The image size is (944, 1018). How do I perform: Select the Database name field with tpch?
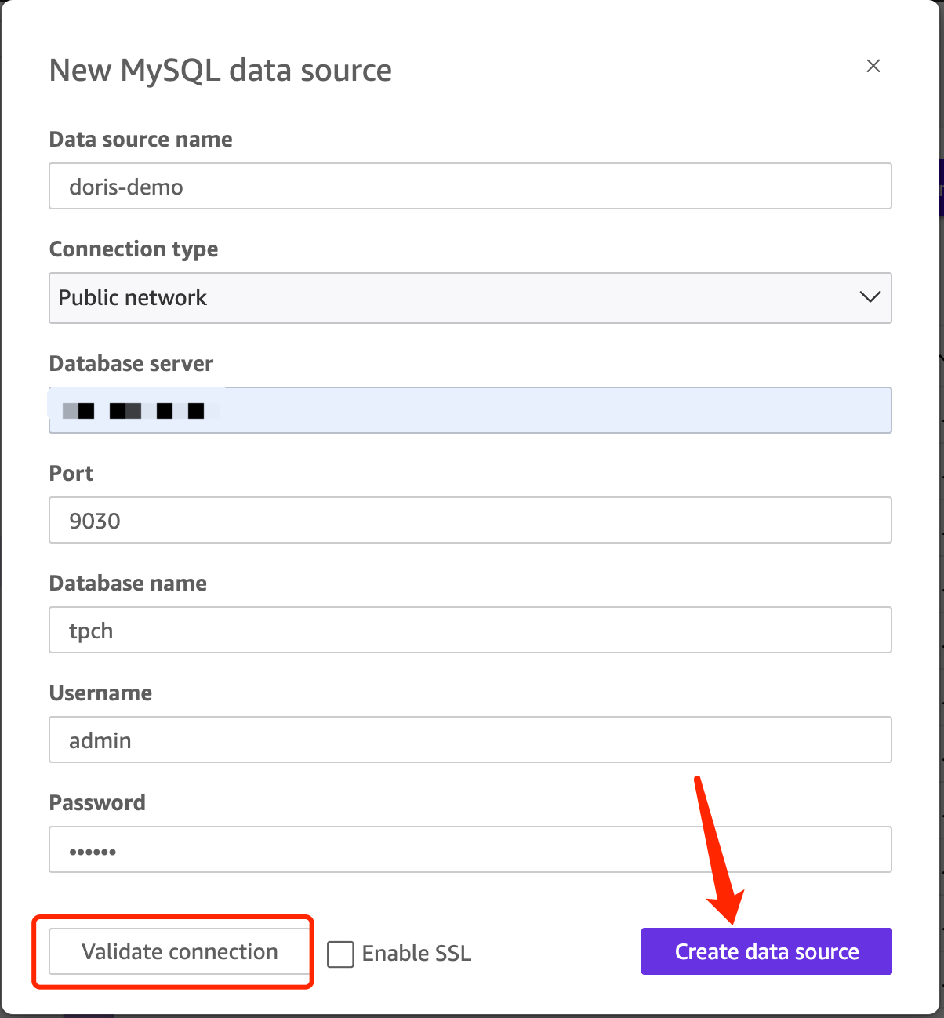click(470, 630)
